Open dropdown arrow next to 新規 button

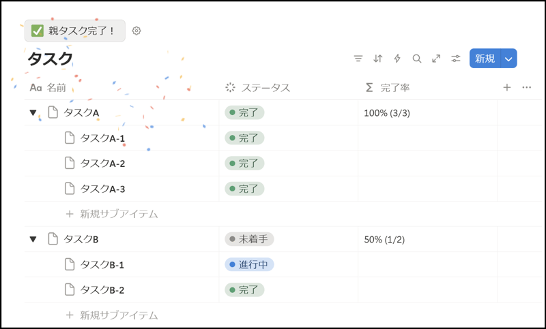pyautogui.click(x=508, y=59)
